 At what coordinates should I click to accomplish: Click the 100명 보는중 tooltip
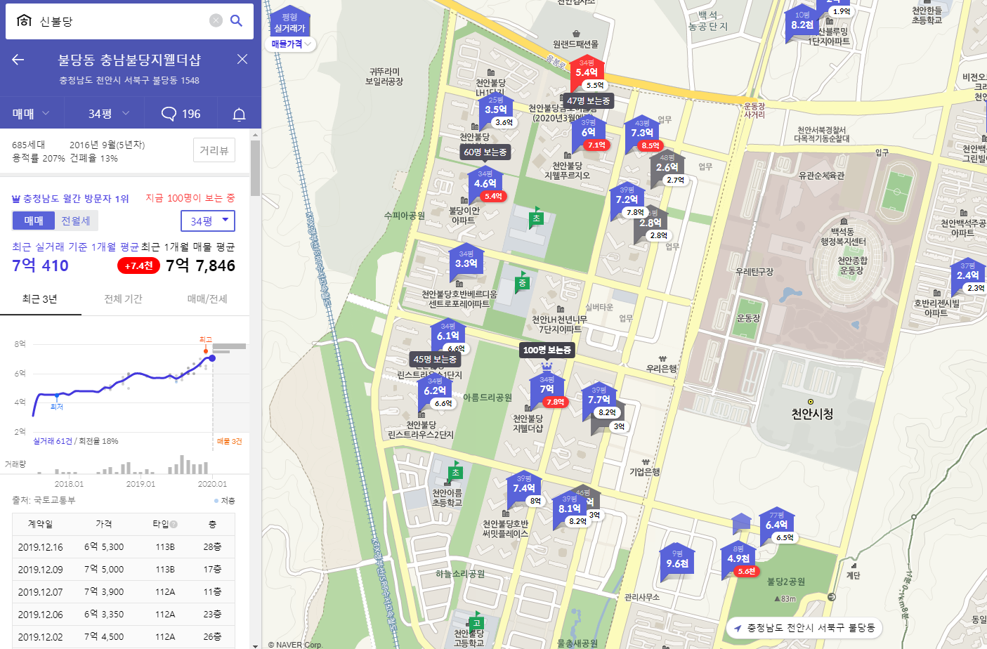tap(547, 350)
